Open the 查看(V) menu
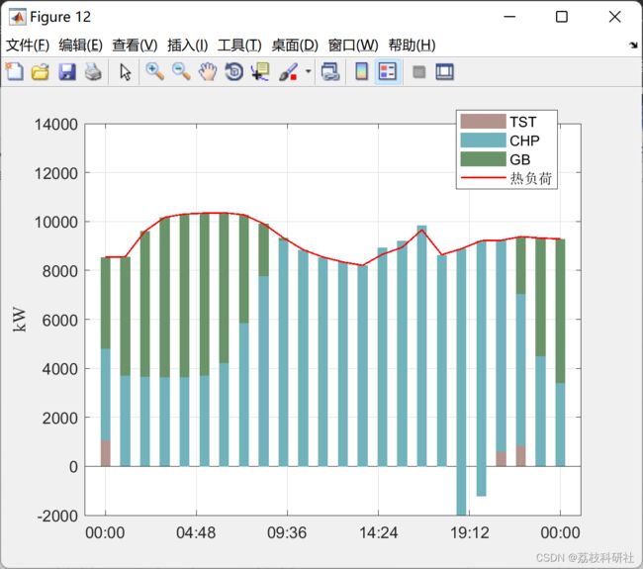This screenshot has height=569, width=643. [135, 46]
